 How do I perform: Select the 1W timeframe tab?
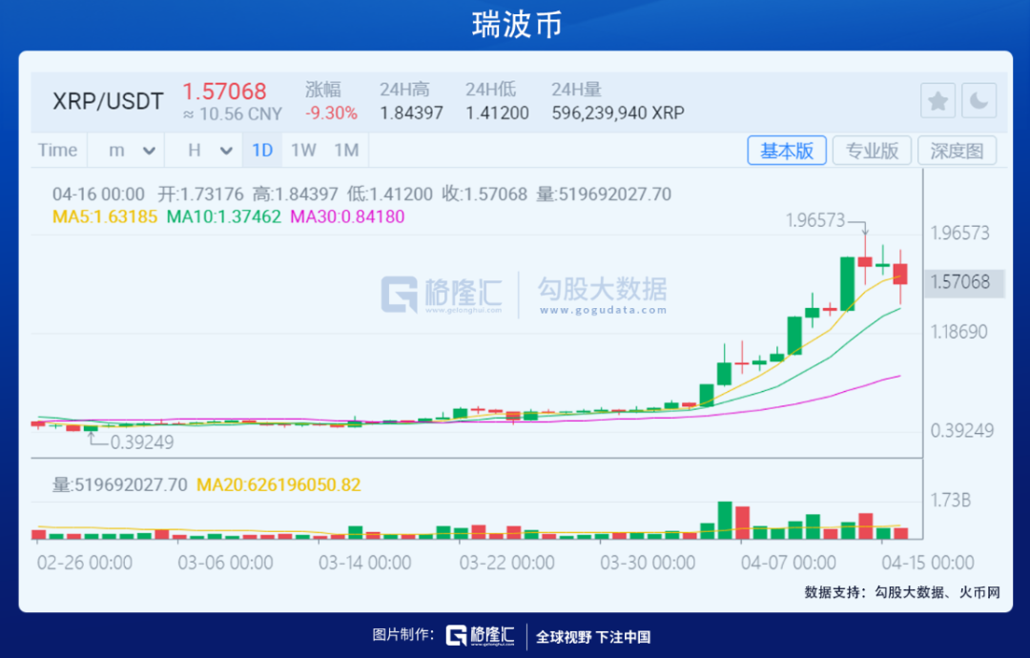click(303, 151)
